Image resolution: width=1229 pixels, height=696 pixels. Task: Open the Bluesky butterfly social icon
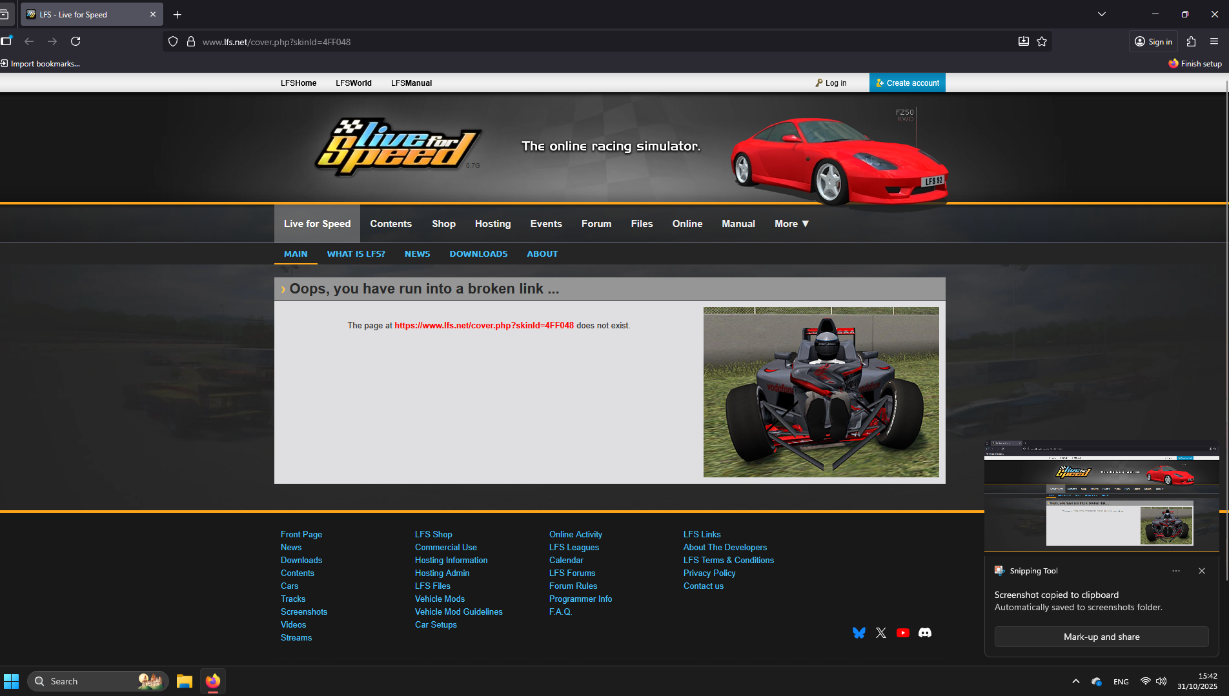858,633
